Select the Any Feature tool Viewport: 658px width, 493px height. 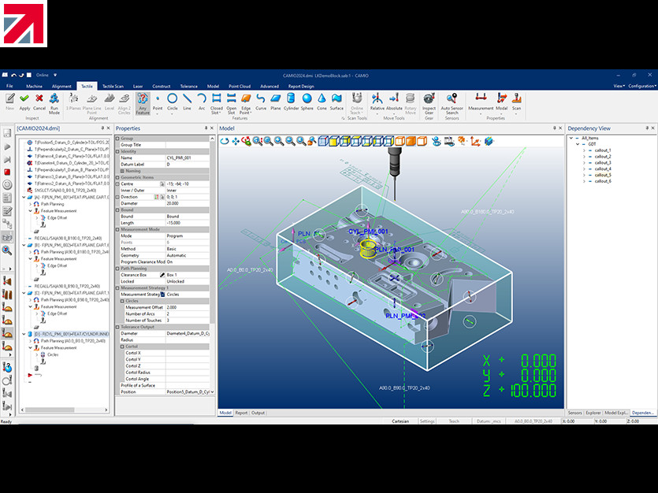coord(143,103)
